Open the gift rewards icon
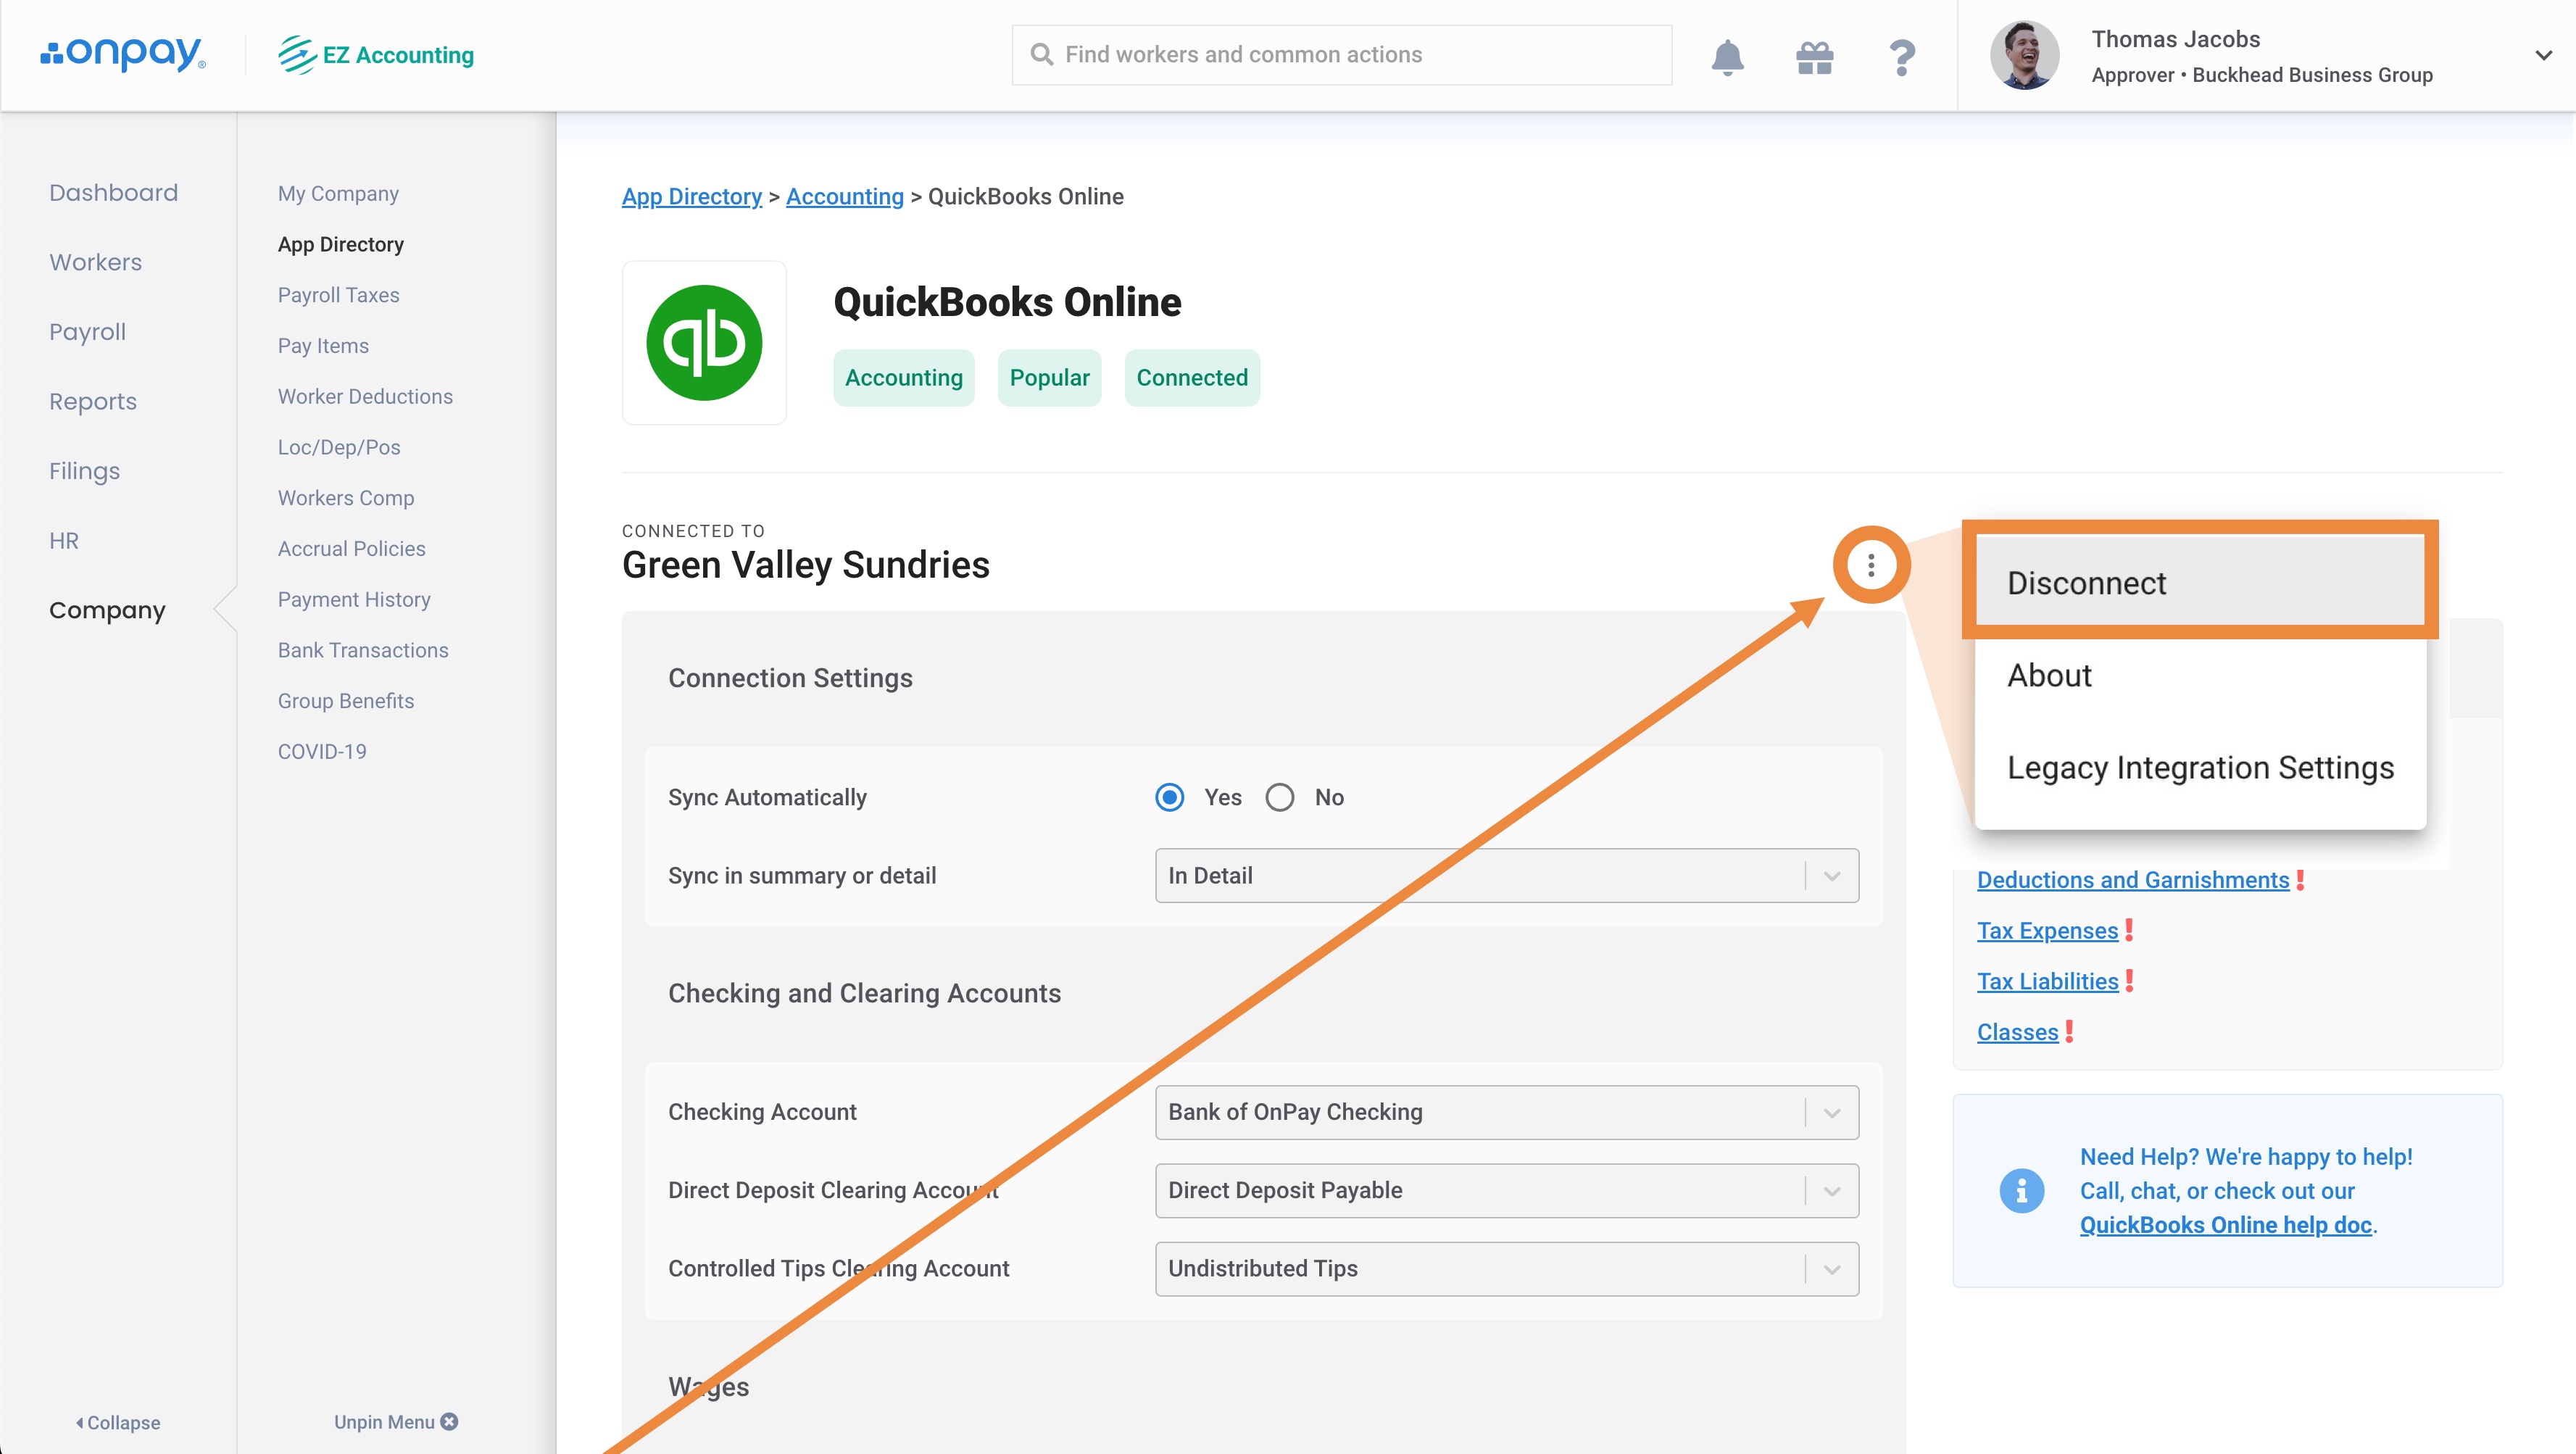Viewport: 2576px width, 1454px height. (x=1814, y=57)
